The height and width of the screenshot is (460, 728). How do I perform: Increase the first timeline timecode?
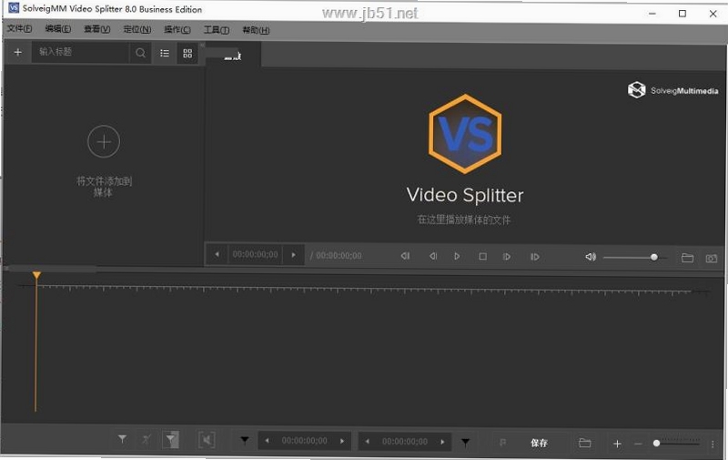pyautogui.click(x=342, y=441)
